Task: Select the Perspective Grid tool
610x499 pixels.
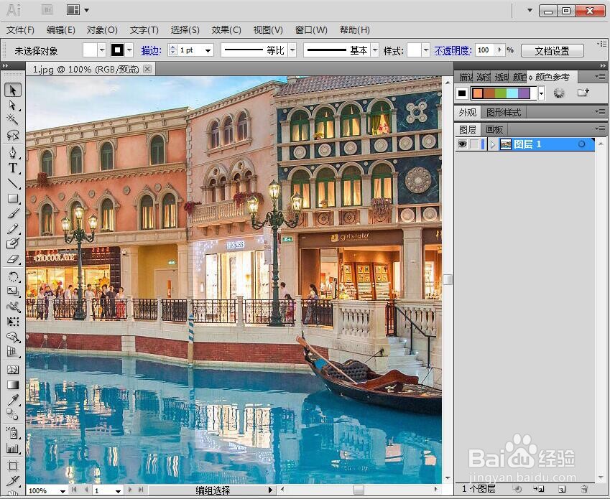Action: [13, 352]
